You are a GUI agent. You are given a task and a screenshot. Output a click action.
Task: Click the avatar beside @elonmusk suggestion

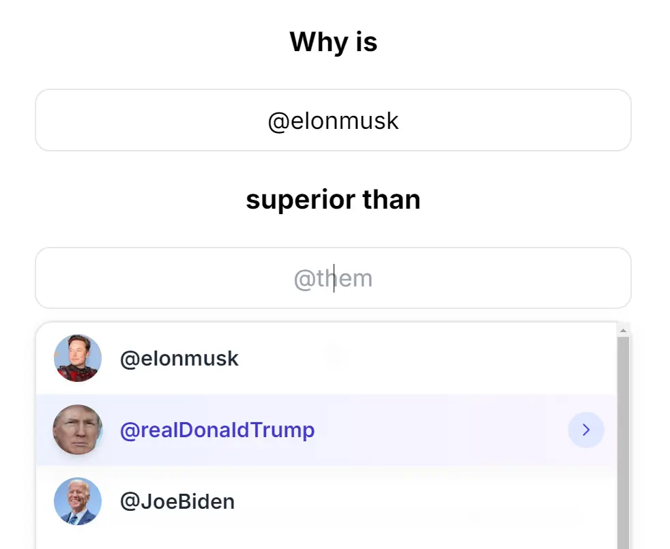[78, 358]
